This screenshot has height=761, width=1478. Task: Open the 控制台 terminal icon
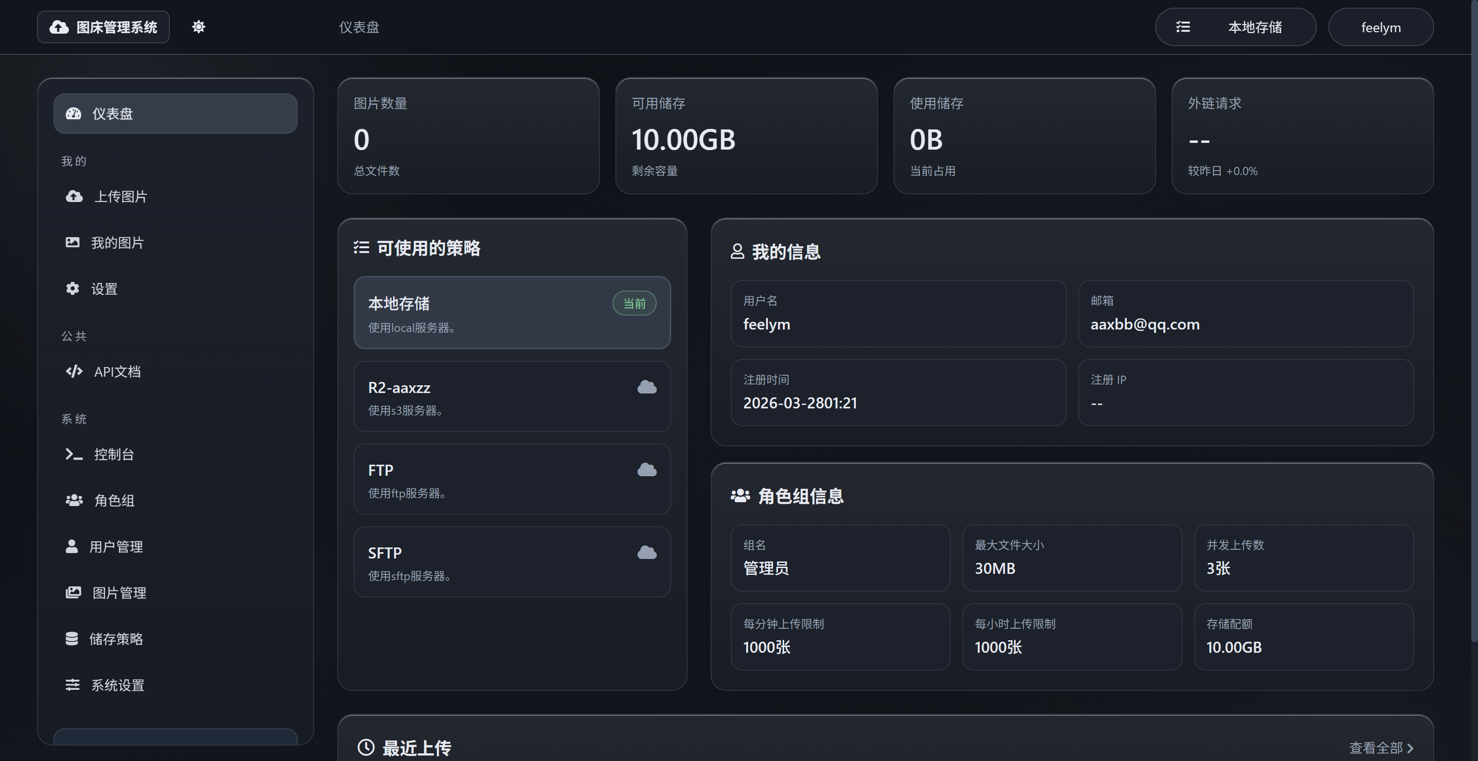[x=74, y=454]
